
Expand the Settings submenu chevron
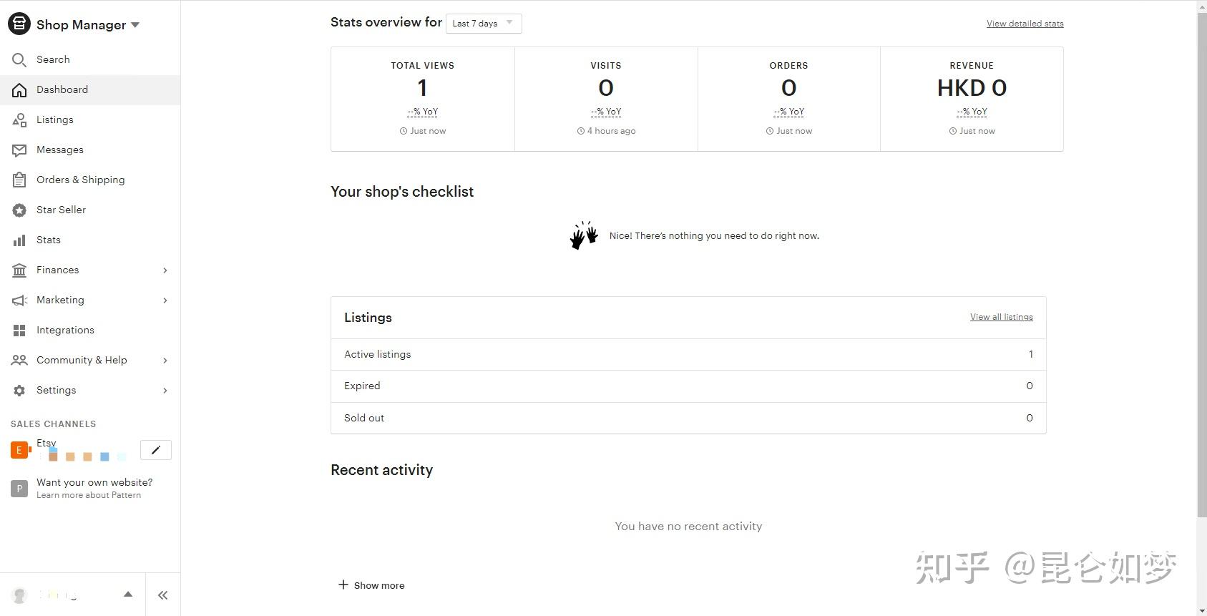click(165, 391)
